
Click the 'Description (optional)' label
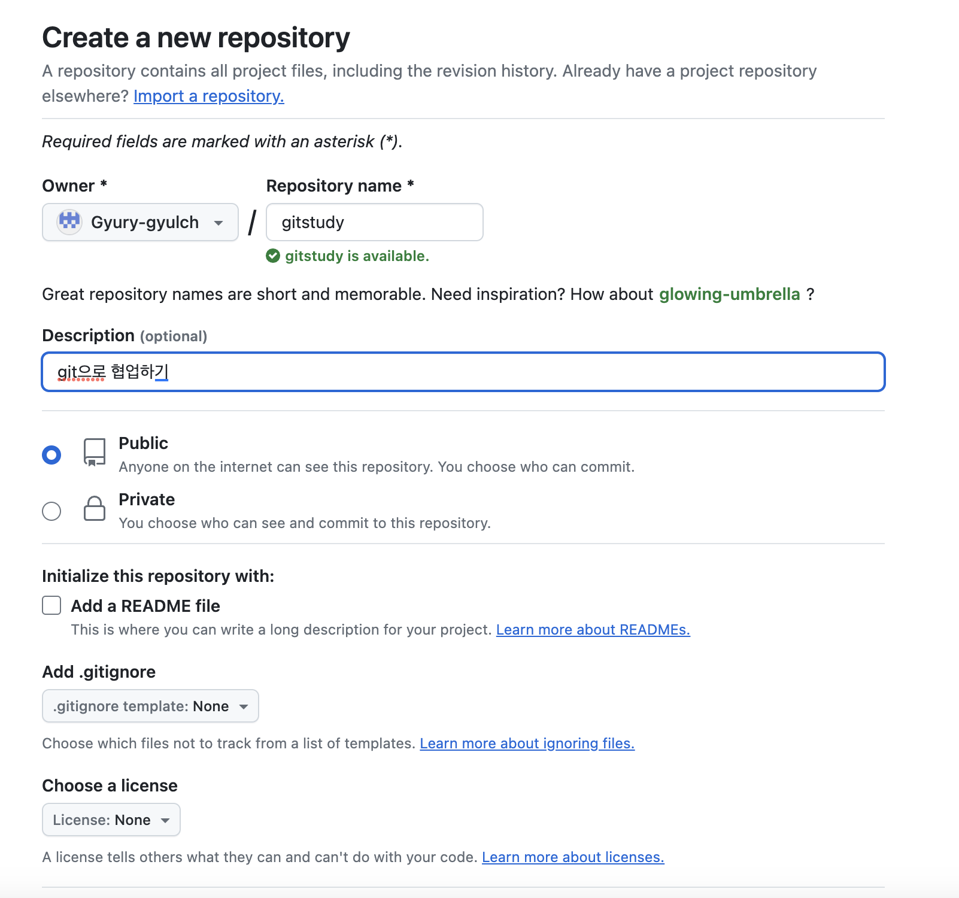[x=125, y=335]
